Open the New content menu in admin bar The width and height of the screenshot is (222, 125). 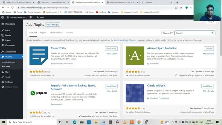coord(40,17)
